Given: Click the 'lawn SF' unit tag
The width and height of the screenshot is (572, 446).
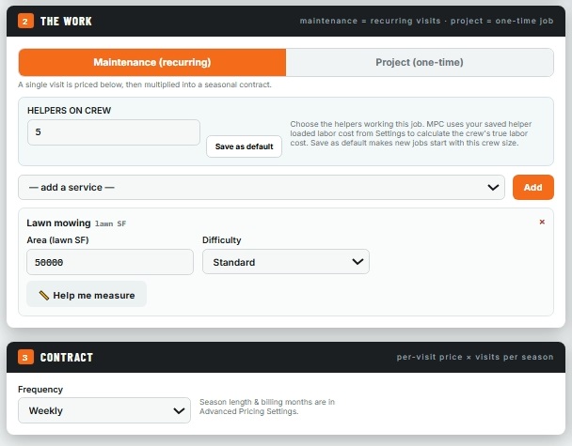Looking at the screenshot, I should [x=110, y=223].
